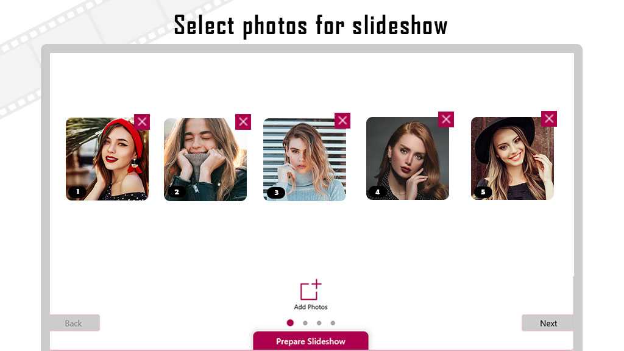
Task: Delete photo 5 using the X icon
Action: pos(549,119)
